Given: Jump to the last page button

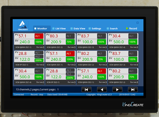Looking at the screenshot, I should (133, 90).
